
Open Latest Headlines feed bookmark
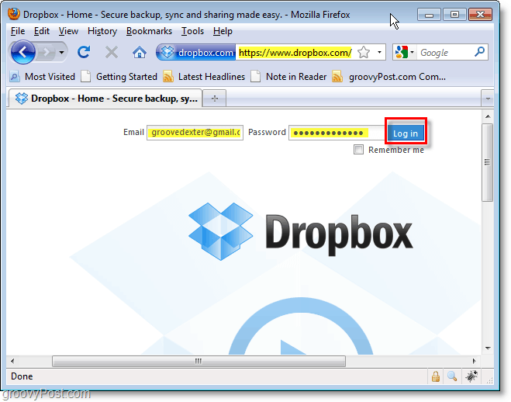point(204,77)
